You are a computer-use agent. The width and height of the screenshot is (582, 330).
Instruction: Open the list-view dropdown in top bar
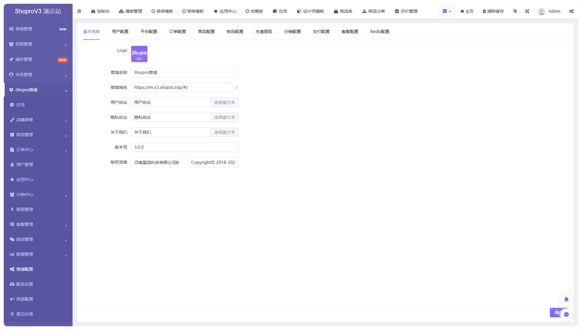tap(446, 11)
